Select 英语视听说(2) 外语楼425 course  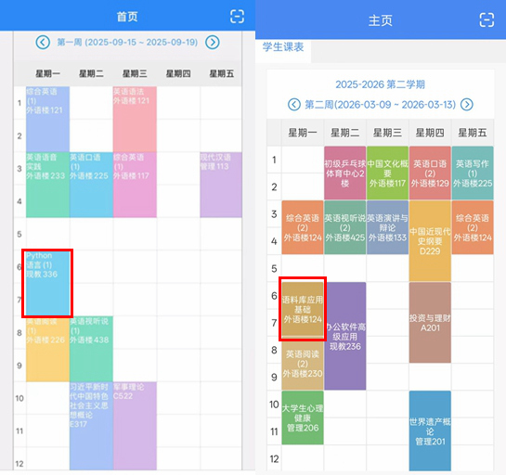click(345, 227)
